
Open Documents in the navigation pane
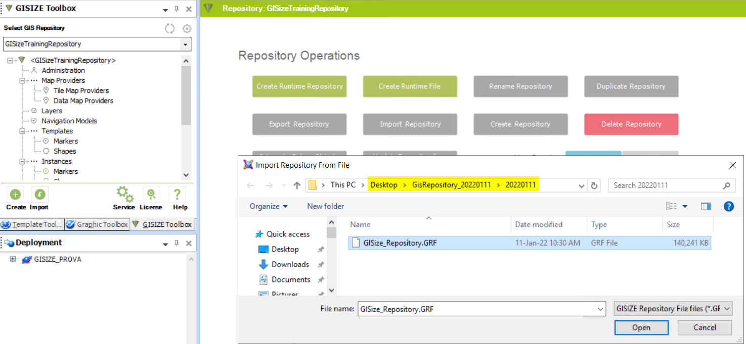[291, 279]
